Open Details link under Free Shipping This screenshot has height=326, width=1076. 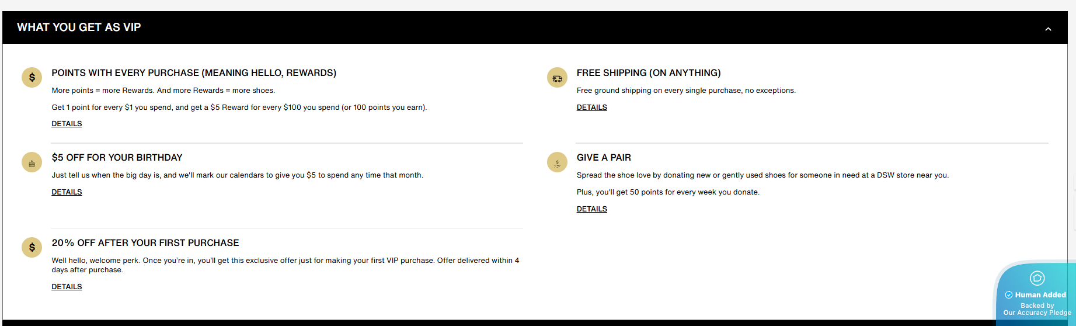pyautogui.click(x=591, y=107)
